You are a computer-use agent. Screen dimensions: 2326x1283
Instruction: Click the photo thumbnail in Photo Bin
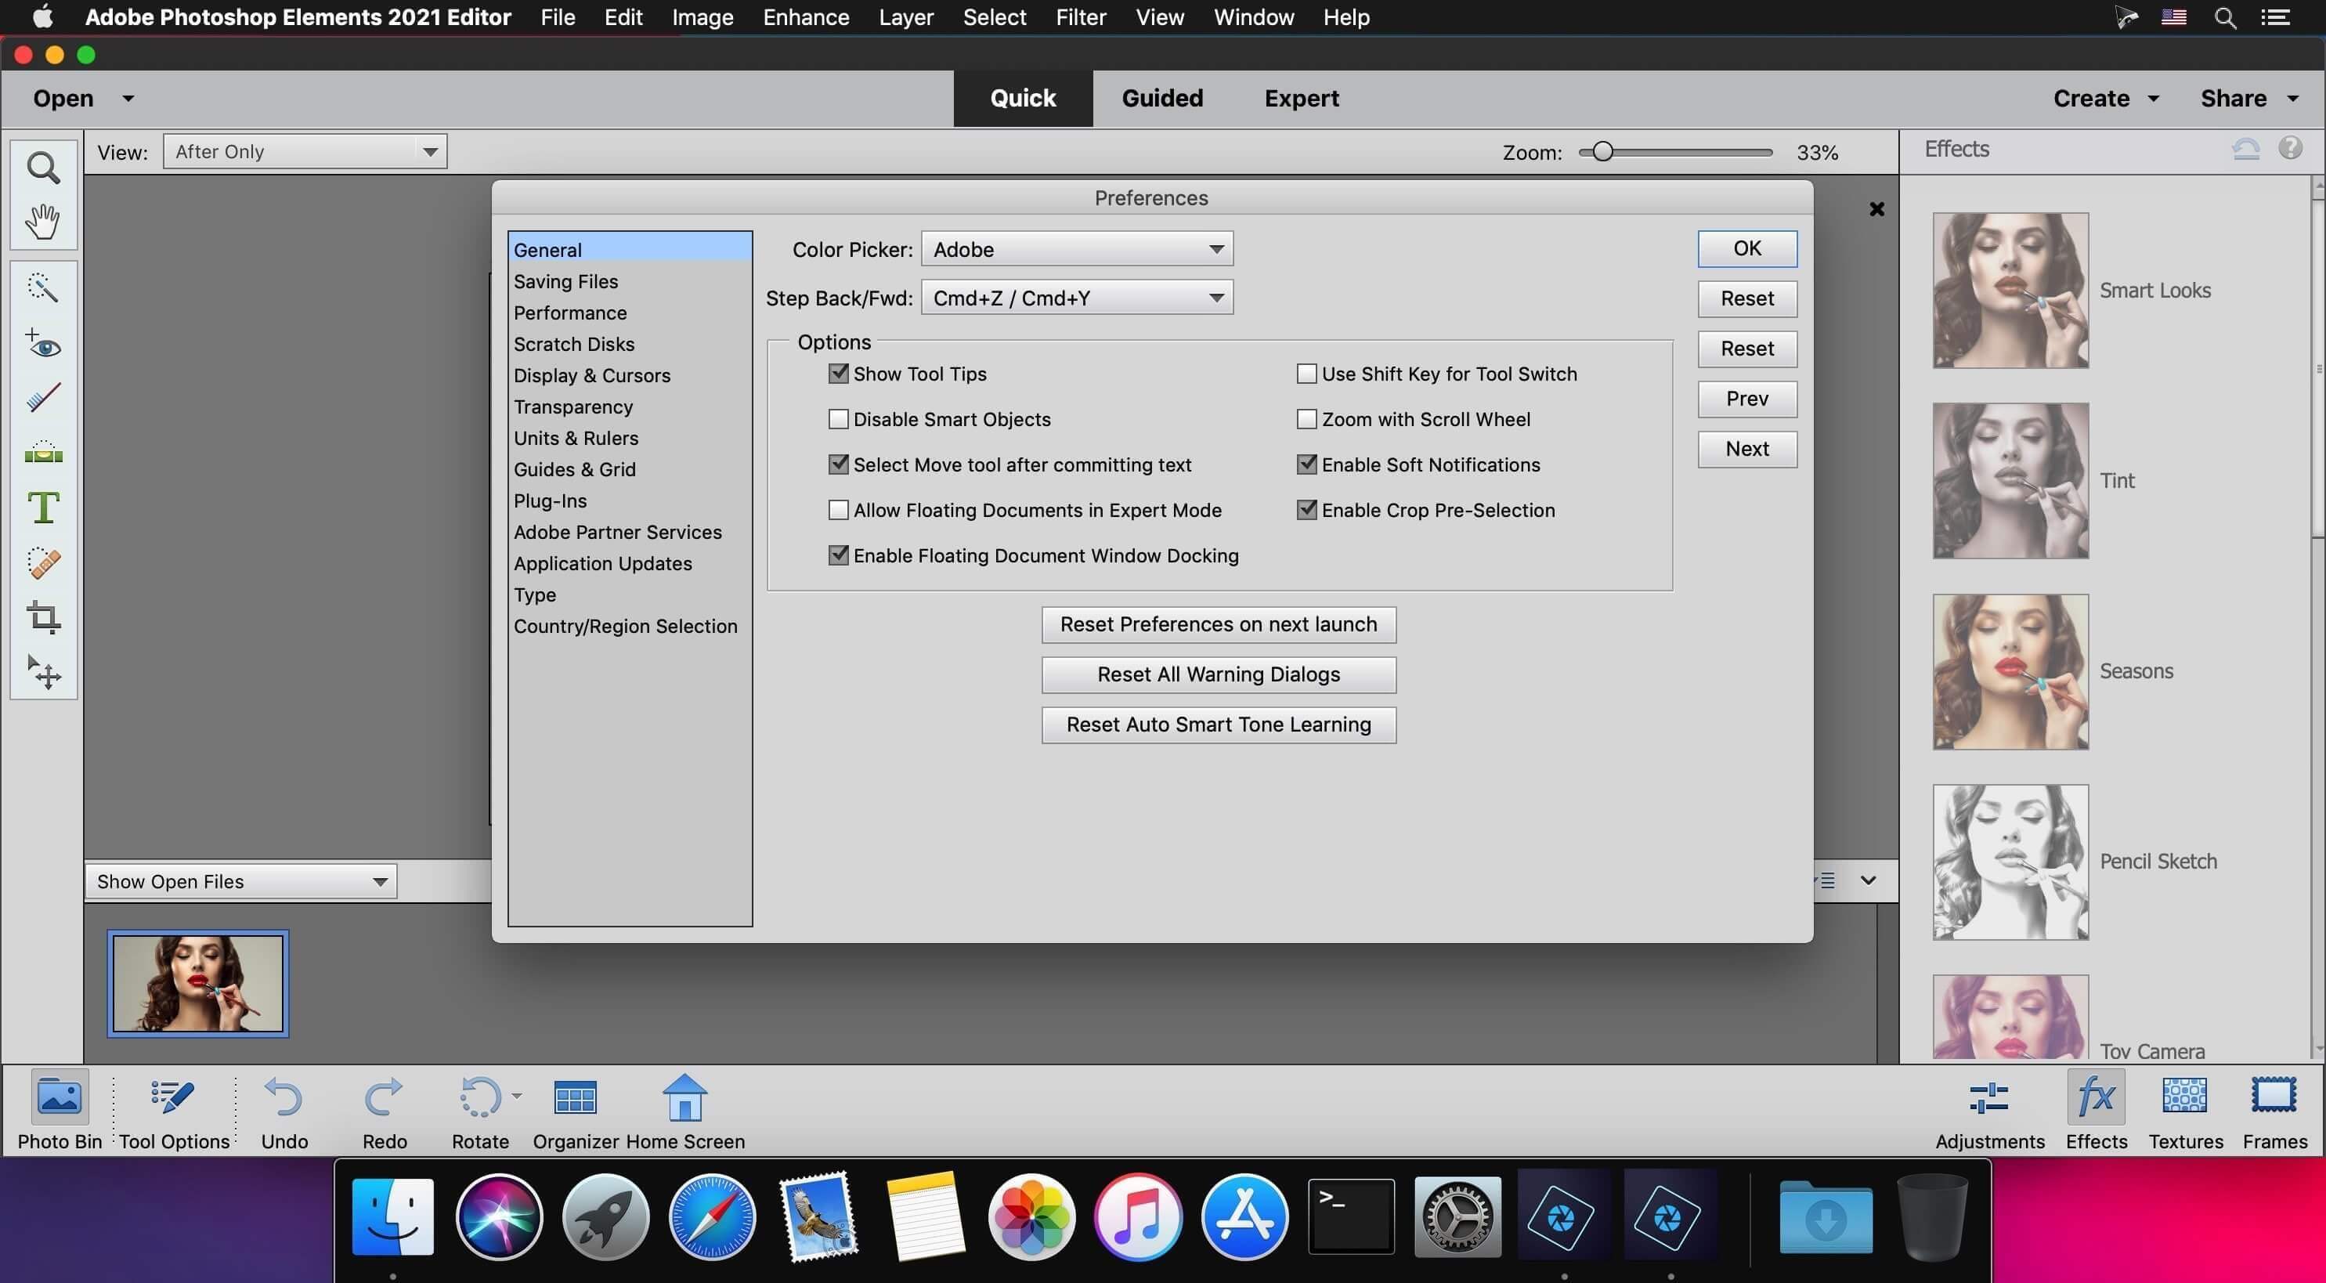point(196,983)
